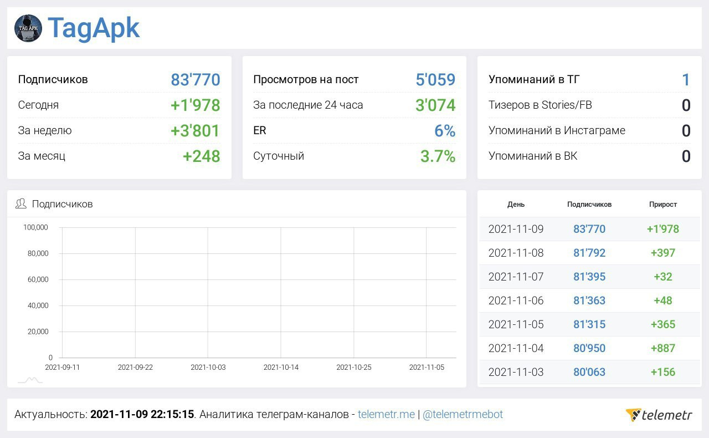This screenshot has height=438, width=709.
Task: Click the За неделю label
Action: coord(45,130)
